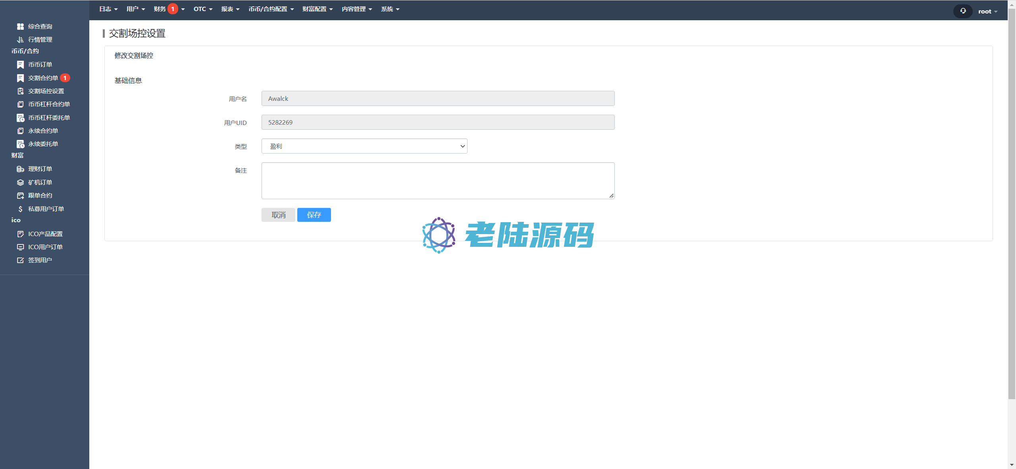Open the 类型 select showing 盈利
The height and width of the screenshot is (469, 1016).
tap(364, 146)
